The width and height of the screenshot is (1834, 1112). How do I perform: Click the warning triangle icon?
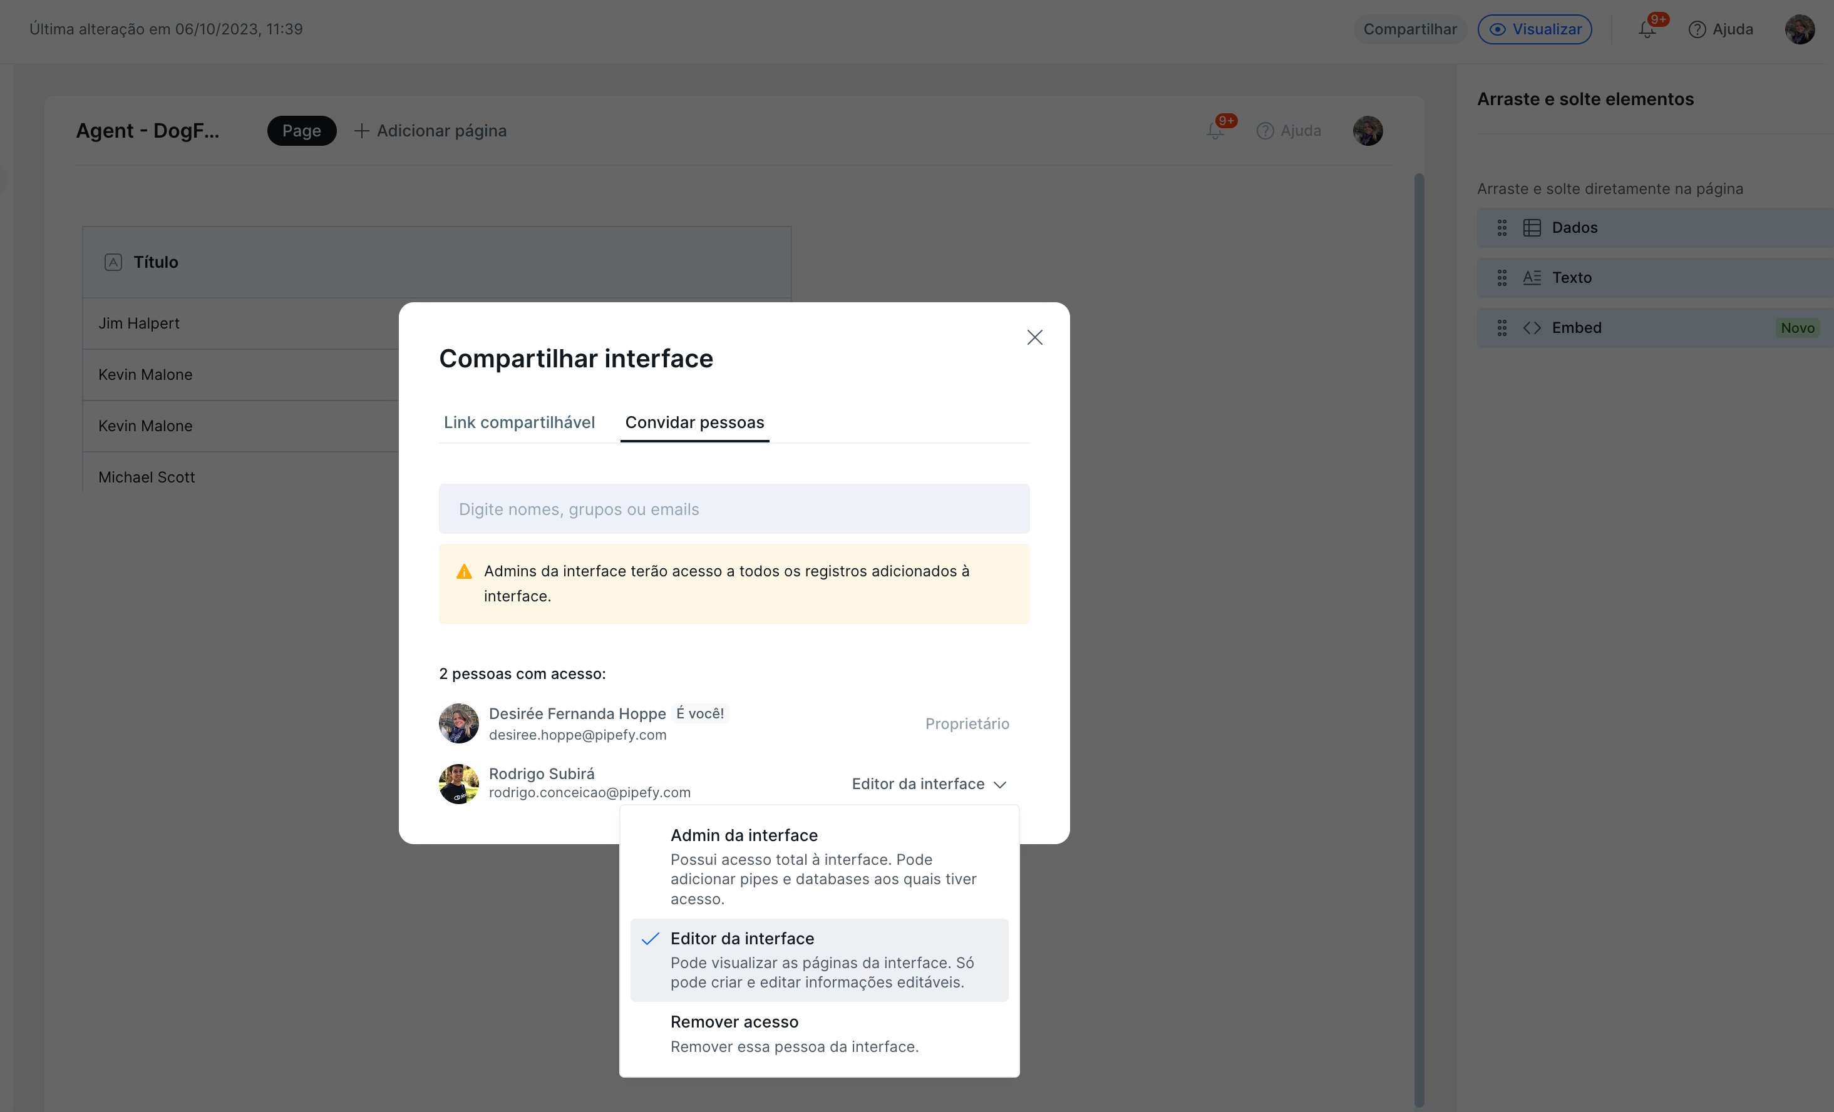[x=464, y=571]
